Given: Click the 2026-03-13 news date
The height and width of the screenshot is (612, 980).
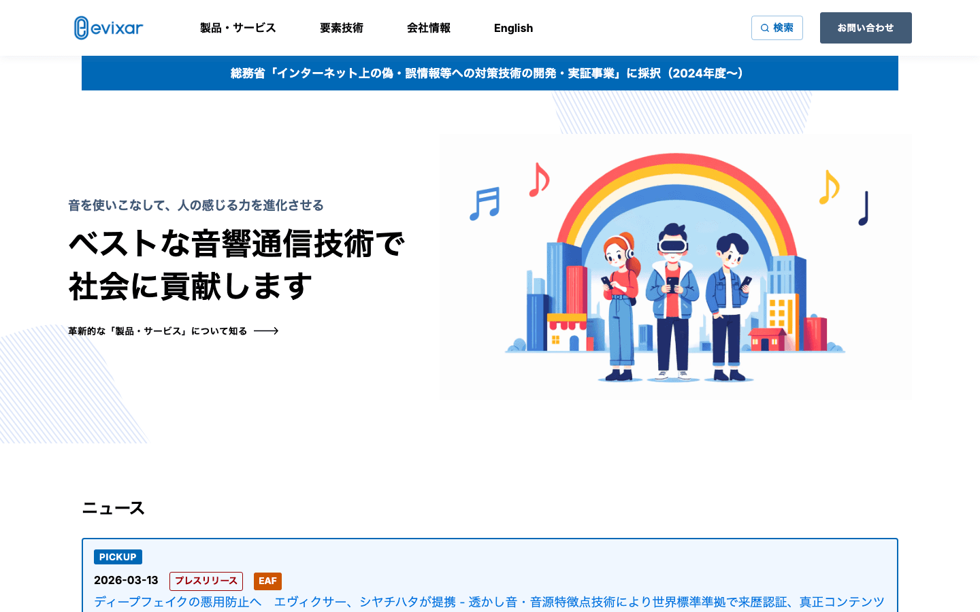Looking at the screenshot, I should coord(126,580).
